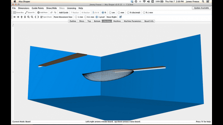Image resolution: width=223 pixels, height=125 pixels.
Task: Click the Add Guide button
Action: [x=64, y=12]
